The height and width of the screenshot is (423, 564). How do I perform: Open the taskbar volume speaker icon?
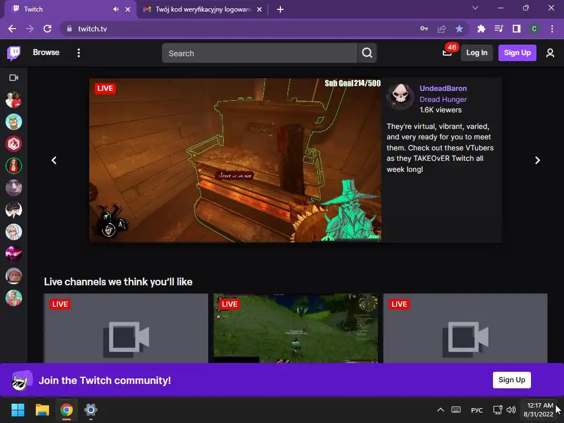coord(511,410)
